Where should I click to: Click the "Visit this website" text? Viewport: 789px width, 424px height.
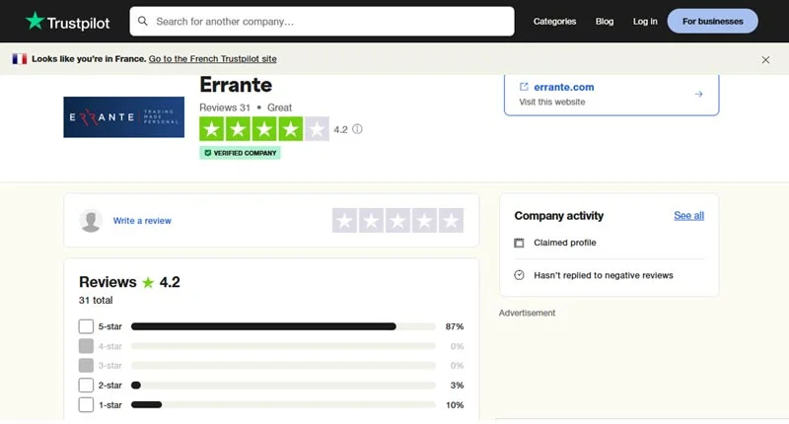pos(552,102)
